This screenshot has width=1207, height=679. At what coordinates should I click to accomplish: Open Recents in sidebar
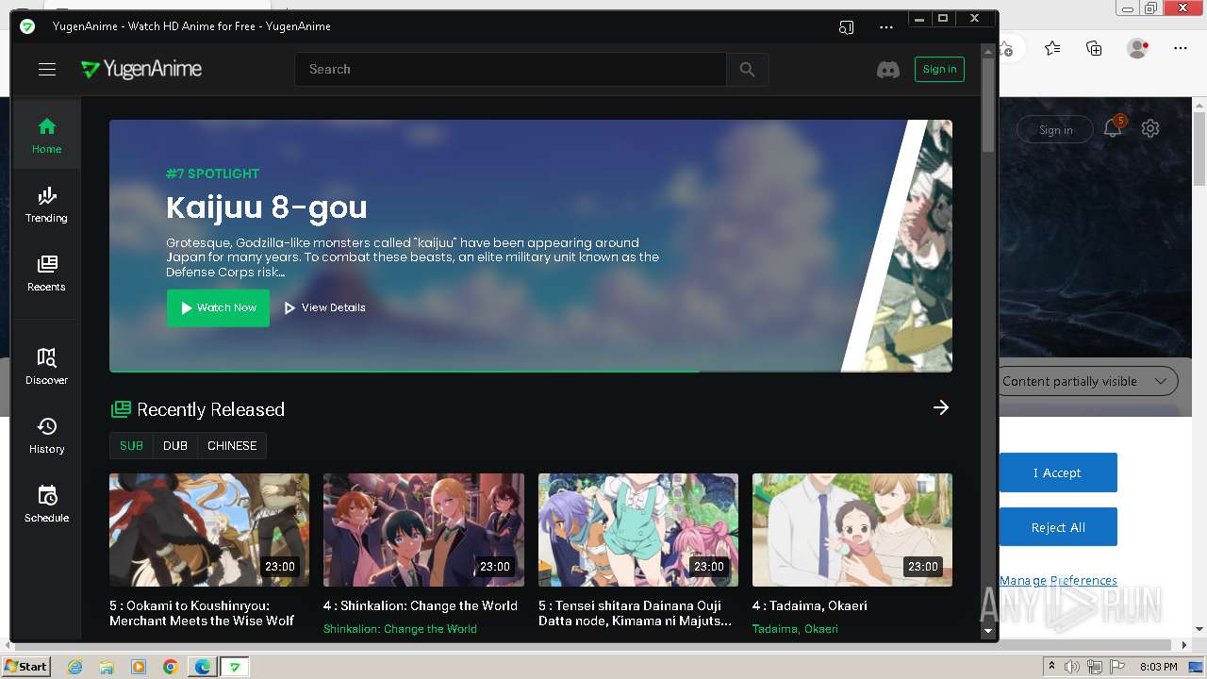click(46, 273)
